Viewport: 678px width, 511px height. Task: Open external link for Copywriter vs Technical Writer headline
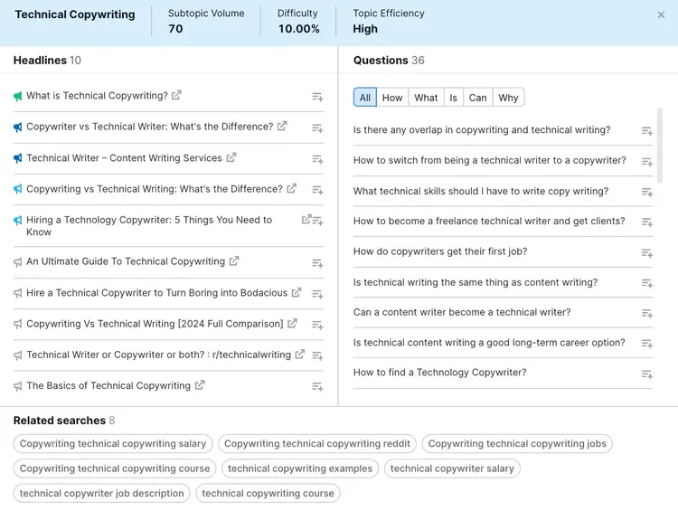(x=282, y=127)
